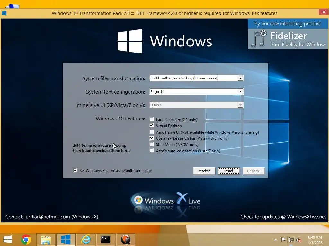Click the large Windows logo
This screenshot has height=246, width=329.
pyautogui.click(x=130, y=41)
